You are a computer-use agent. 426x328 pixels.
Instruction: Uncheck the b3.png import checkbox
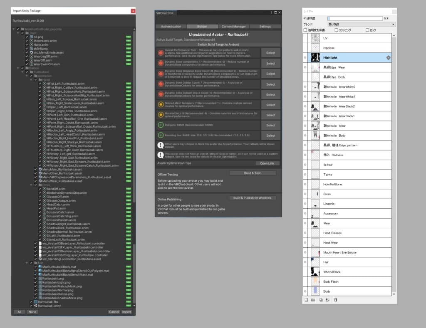(27, 37)
